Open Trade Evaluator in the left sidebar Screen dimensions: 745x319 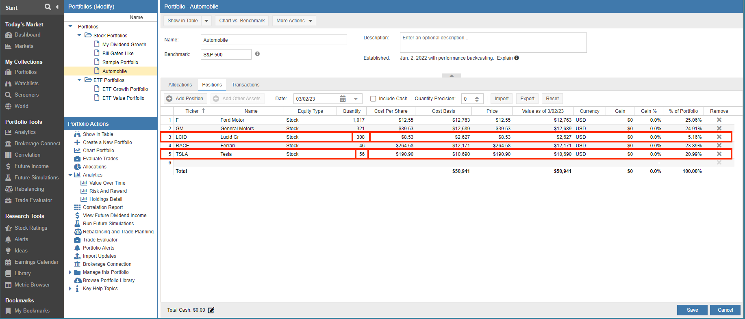33,200
